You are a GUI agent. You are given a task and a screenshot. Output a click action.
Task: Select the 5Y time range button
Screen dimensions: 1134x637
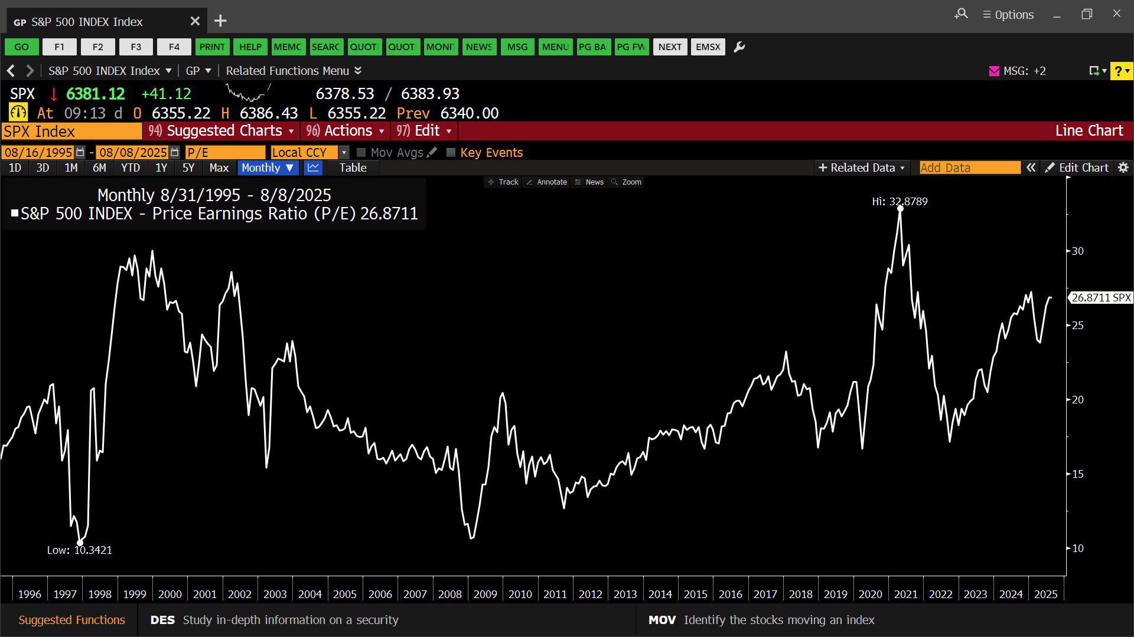(x=188, y=168)
